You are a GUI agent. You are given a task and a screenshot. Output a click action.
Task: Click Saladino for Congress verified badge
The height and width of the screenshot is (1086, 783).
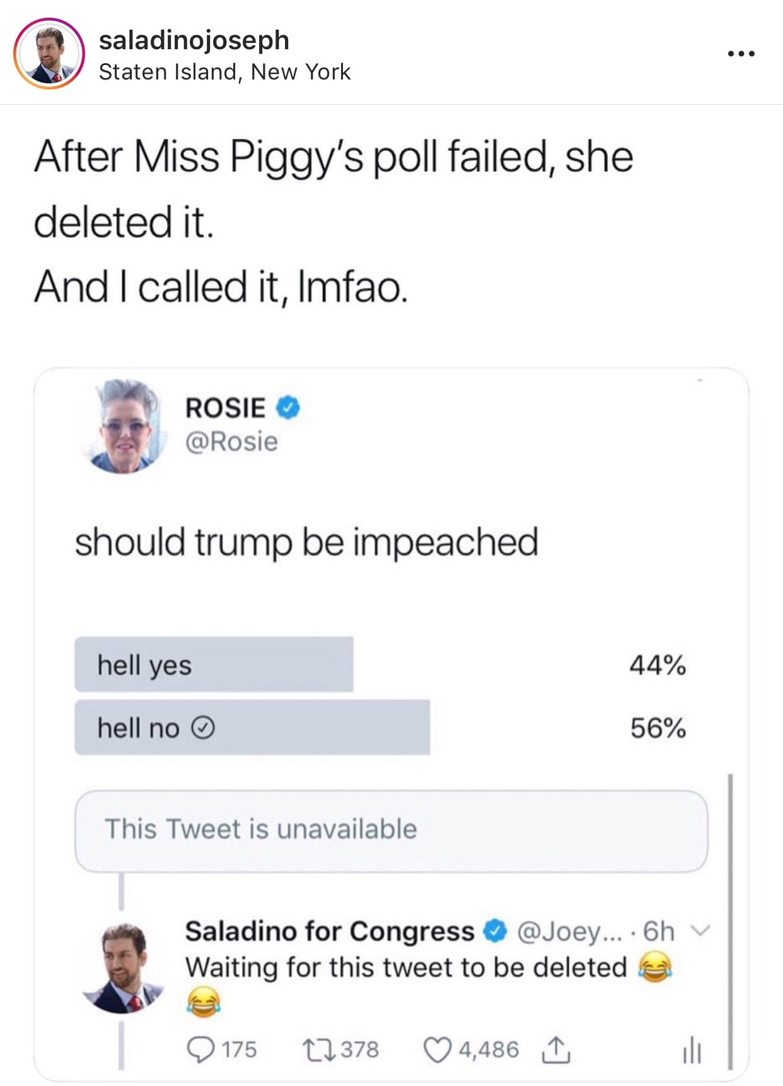click(496, 930)
